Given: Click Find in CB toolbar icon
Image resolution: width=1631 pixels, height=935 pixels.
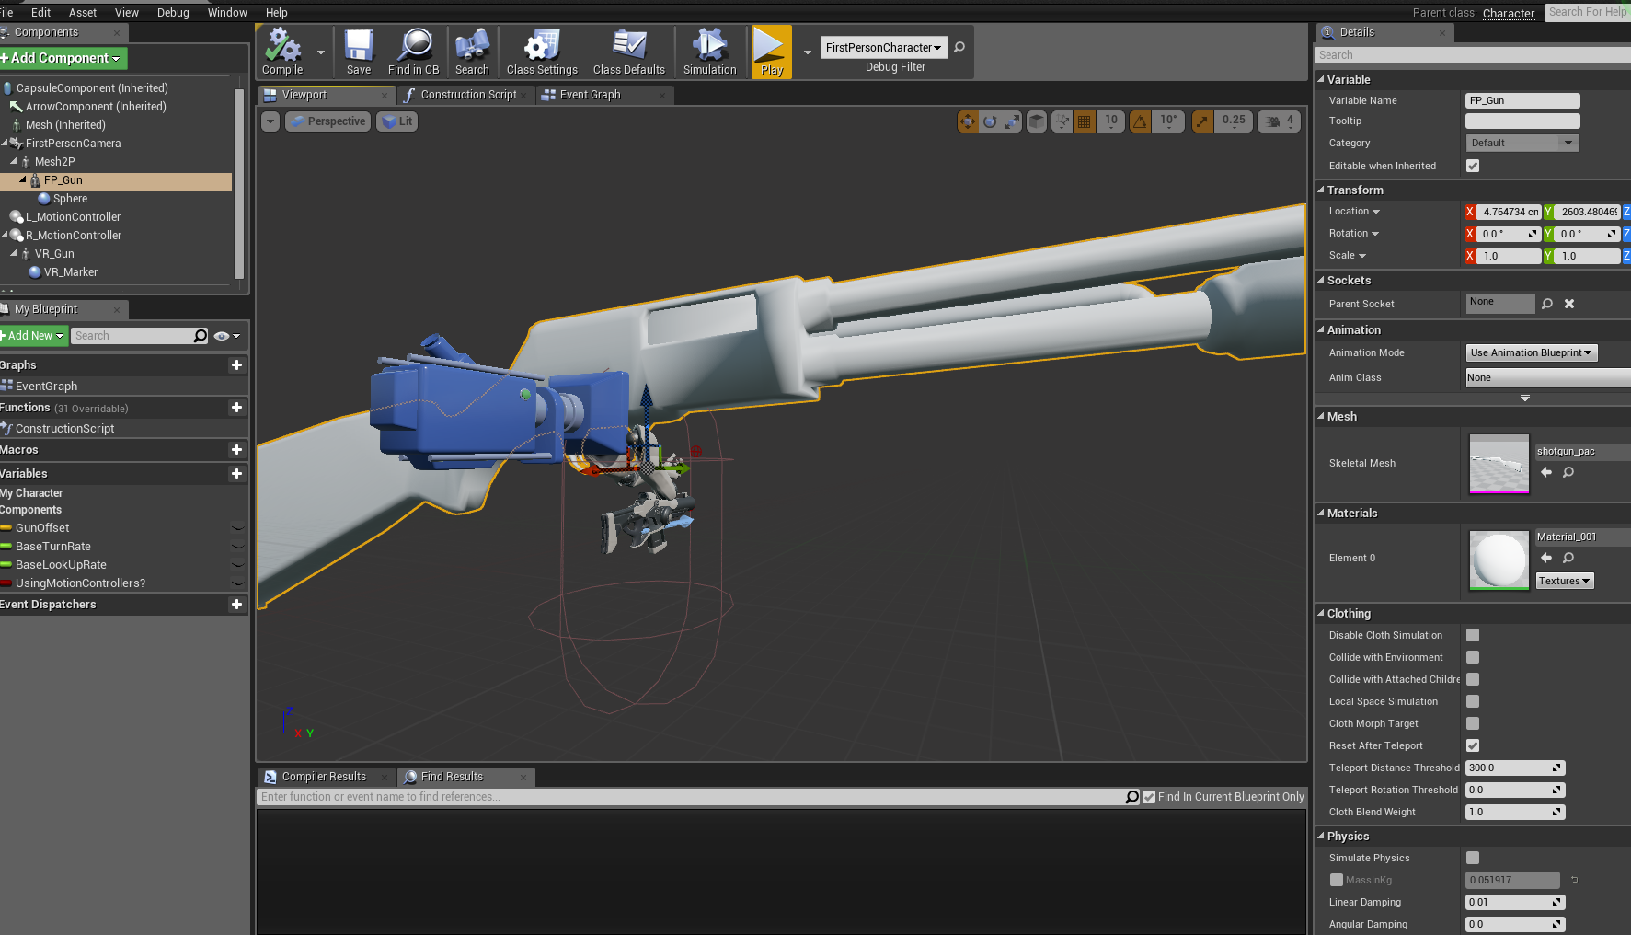Looking at the screenshot, I should pos(414,52).
